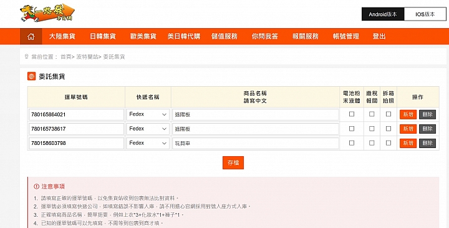Click 刪除 in row 780165864021
The width and height of the screenshot is (449, 228).
tap(428, 114)
